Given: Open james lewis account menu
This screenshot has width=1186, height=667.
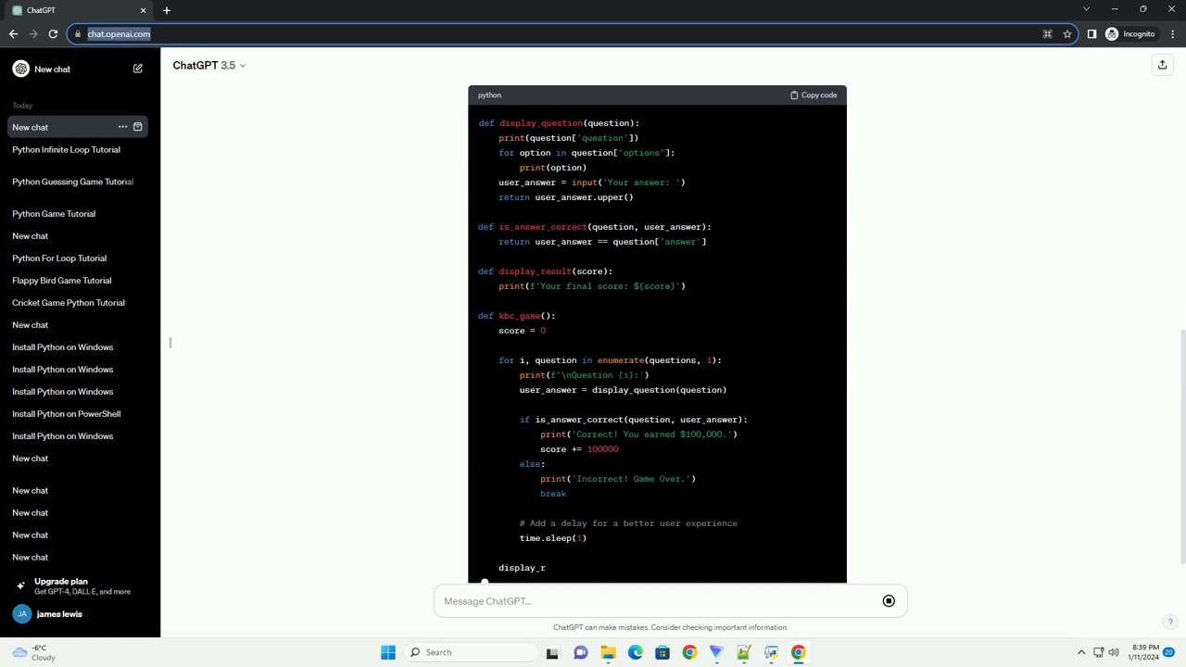Looking at the screenshot, I should click(80, 614).
